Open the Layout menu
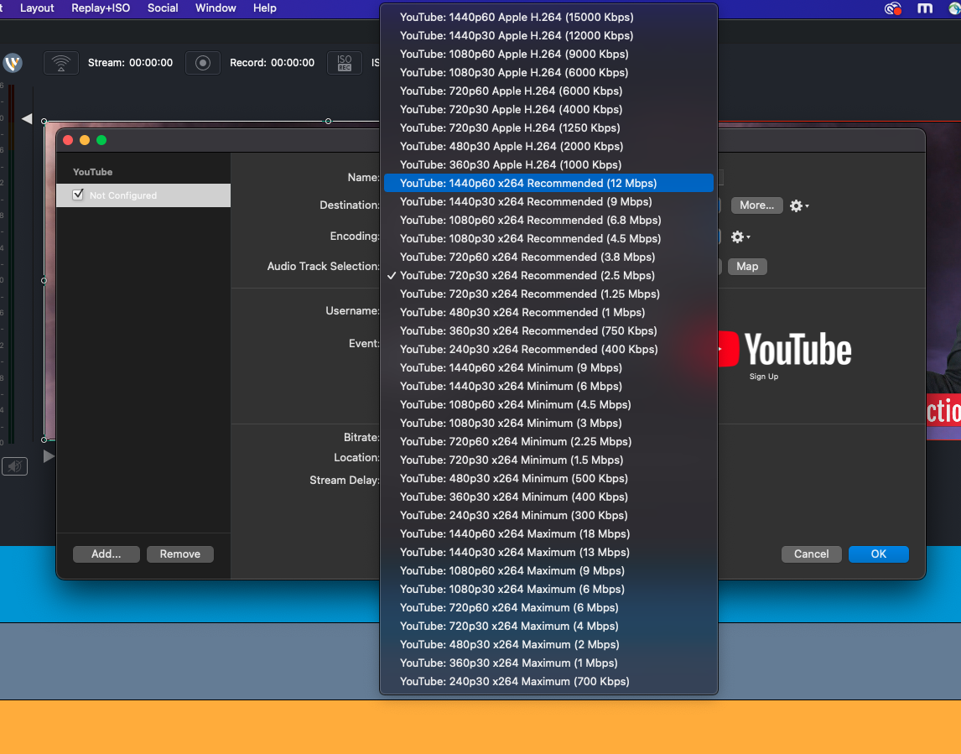 click(x=37, y=8)
